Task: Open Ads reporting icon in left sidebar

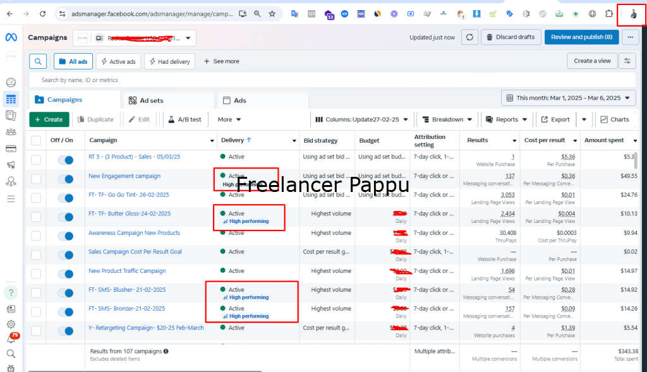Action: coord(11,116)
